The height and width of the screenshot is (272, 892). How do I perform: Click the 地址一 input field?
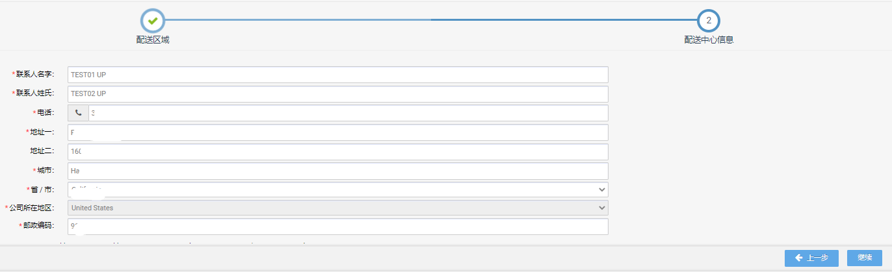(338, 132)
